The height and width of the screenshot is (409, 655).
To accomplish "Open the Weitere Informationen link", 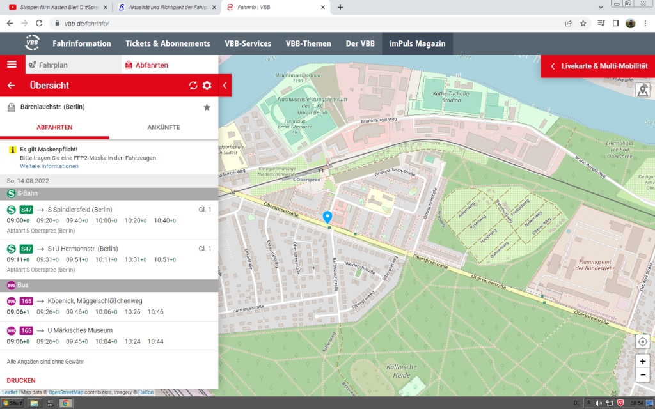I will 49,166.
